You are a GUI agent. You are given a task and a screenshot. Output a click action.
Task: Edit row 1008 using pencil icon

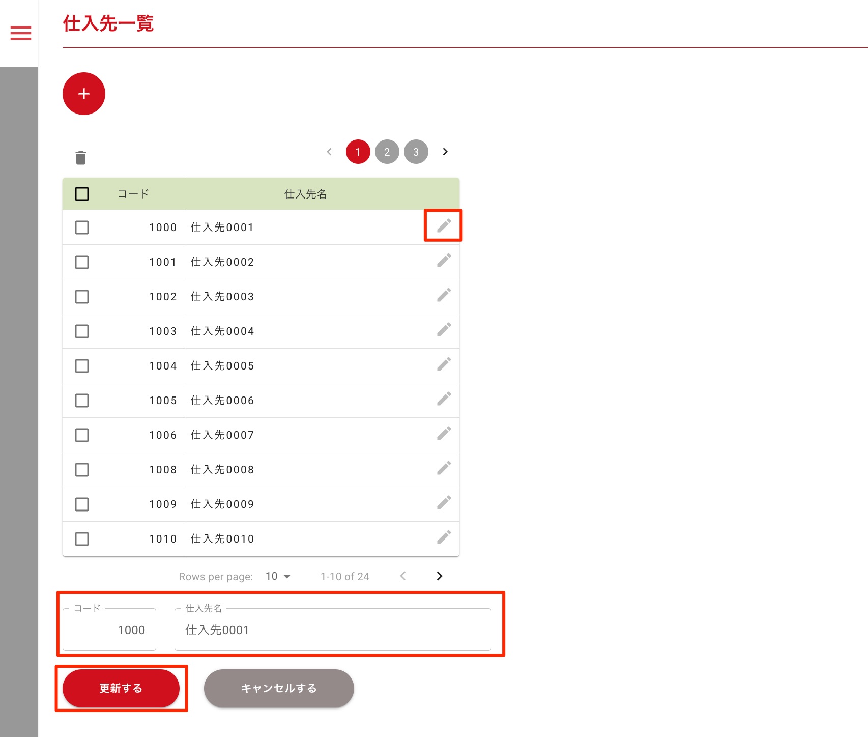point(444,468)
